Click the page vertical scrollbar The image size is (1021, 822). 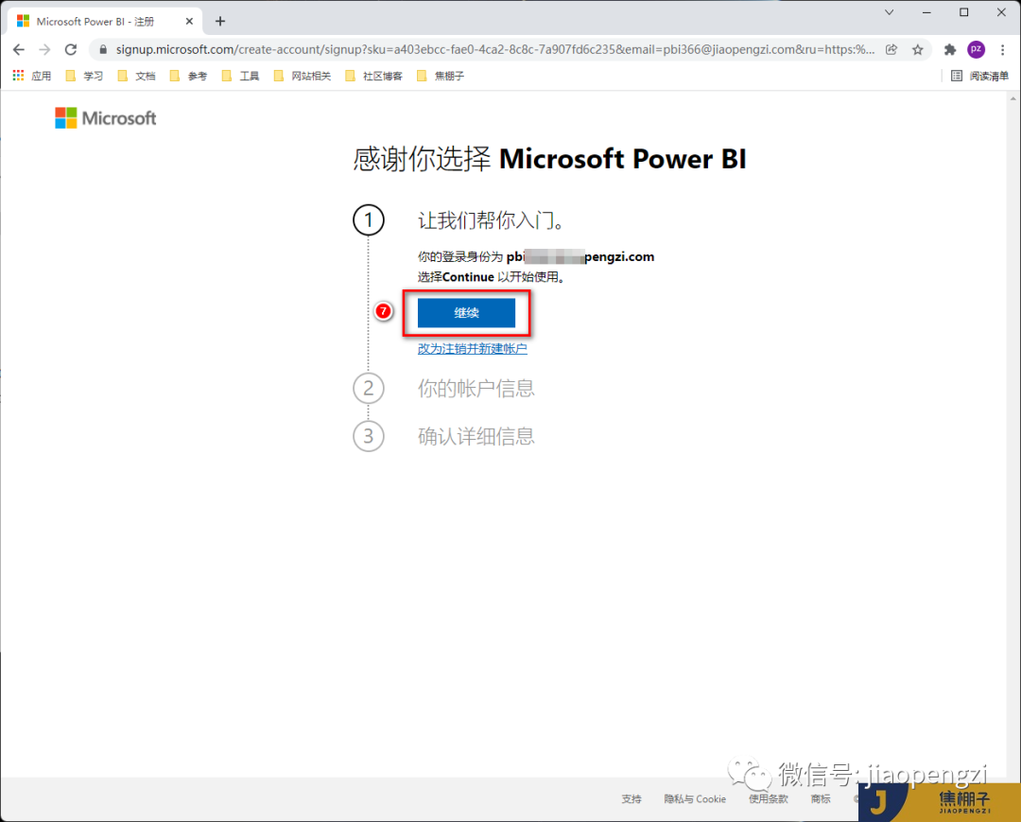(x=1013, y=433)
